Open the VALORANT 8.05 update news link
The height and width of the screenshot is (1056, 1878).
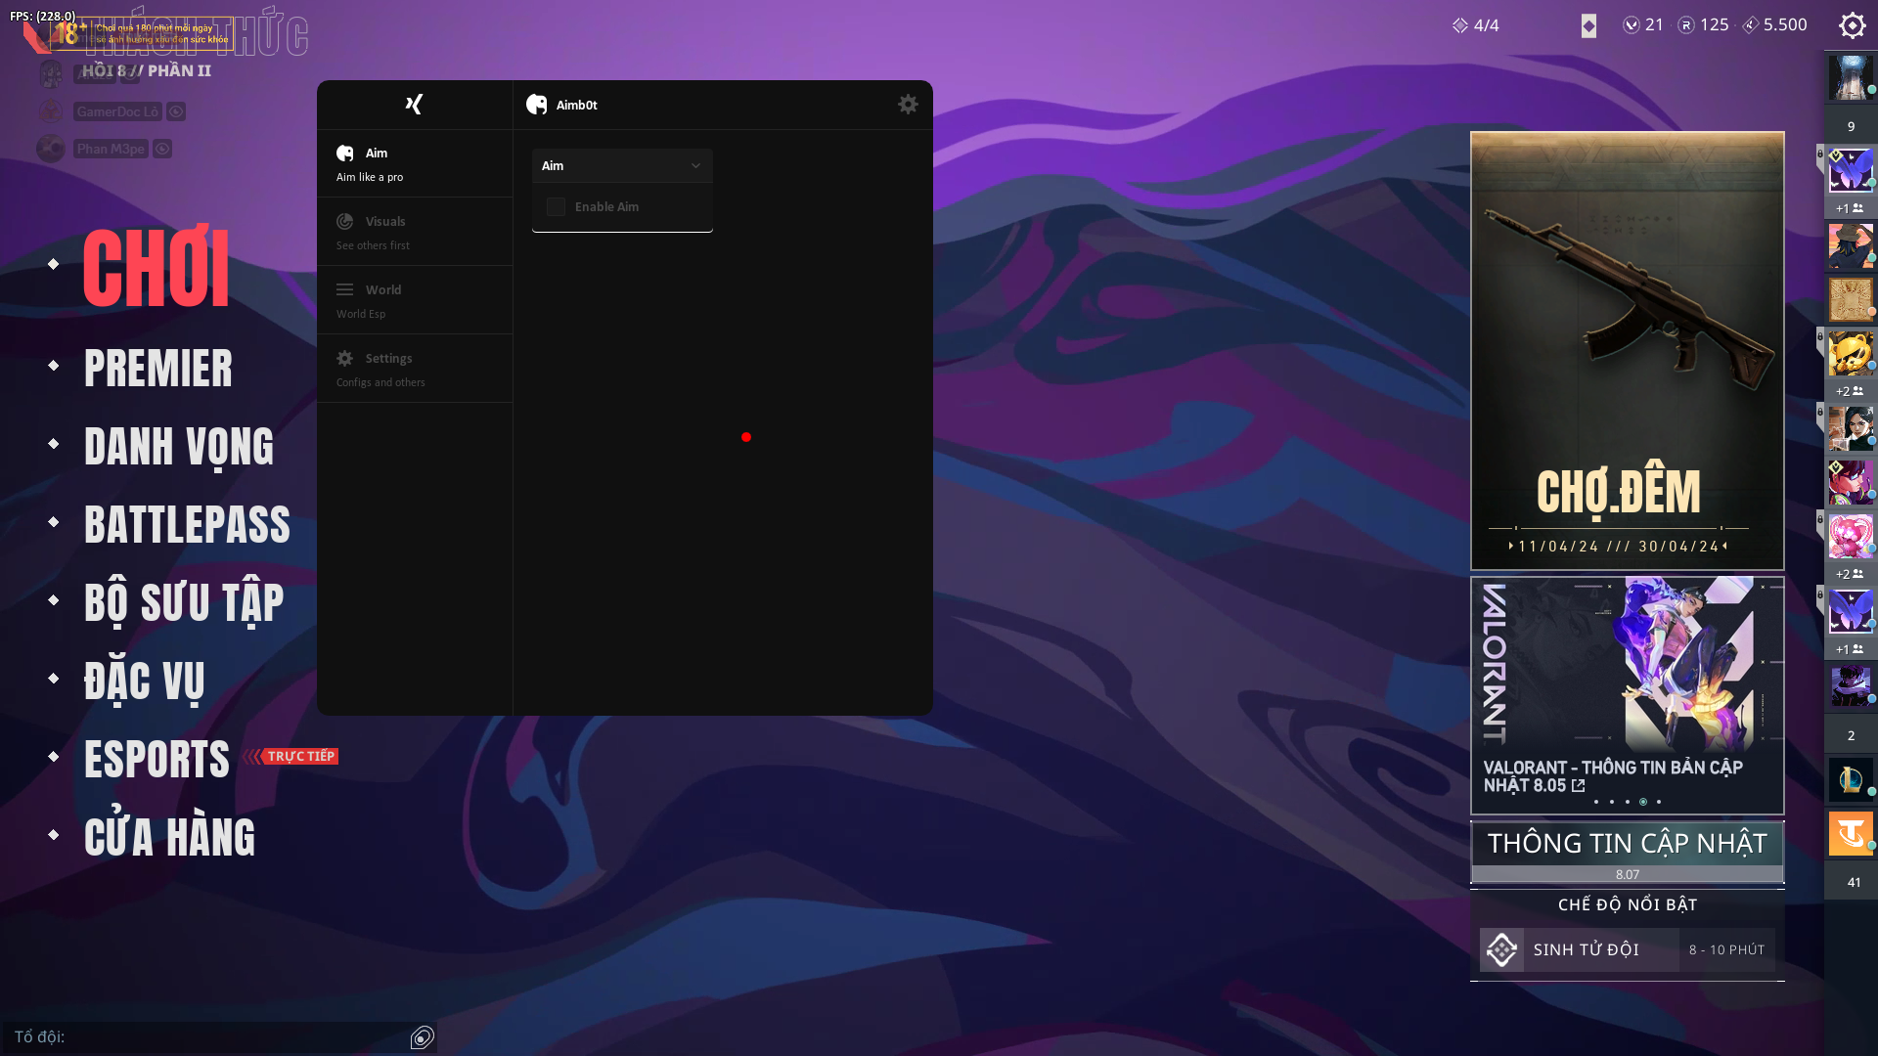1613,776
